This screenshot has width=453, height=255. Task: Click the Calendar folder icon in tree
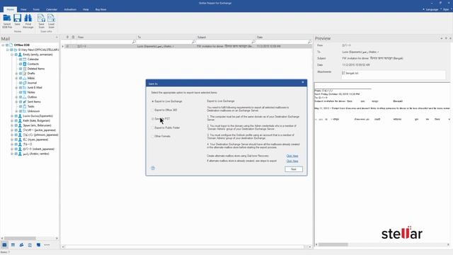(25, 59)
